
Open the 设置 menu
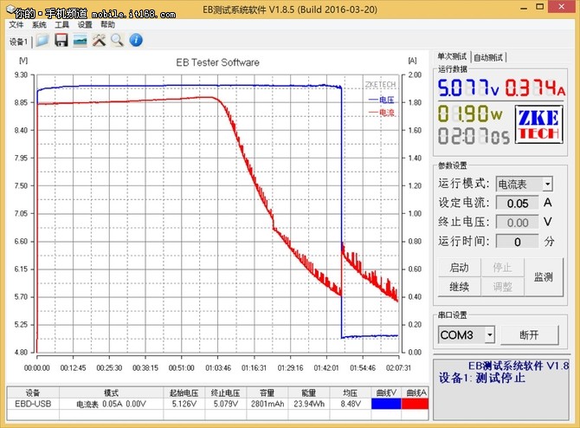click(x=85, y=25)
